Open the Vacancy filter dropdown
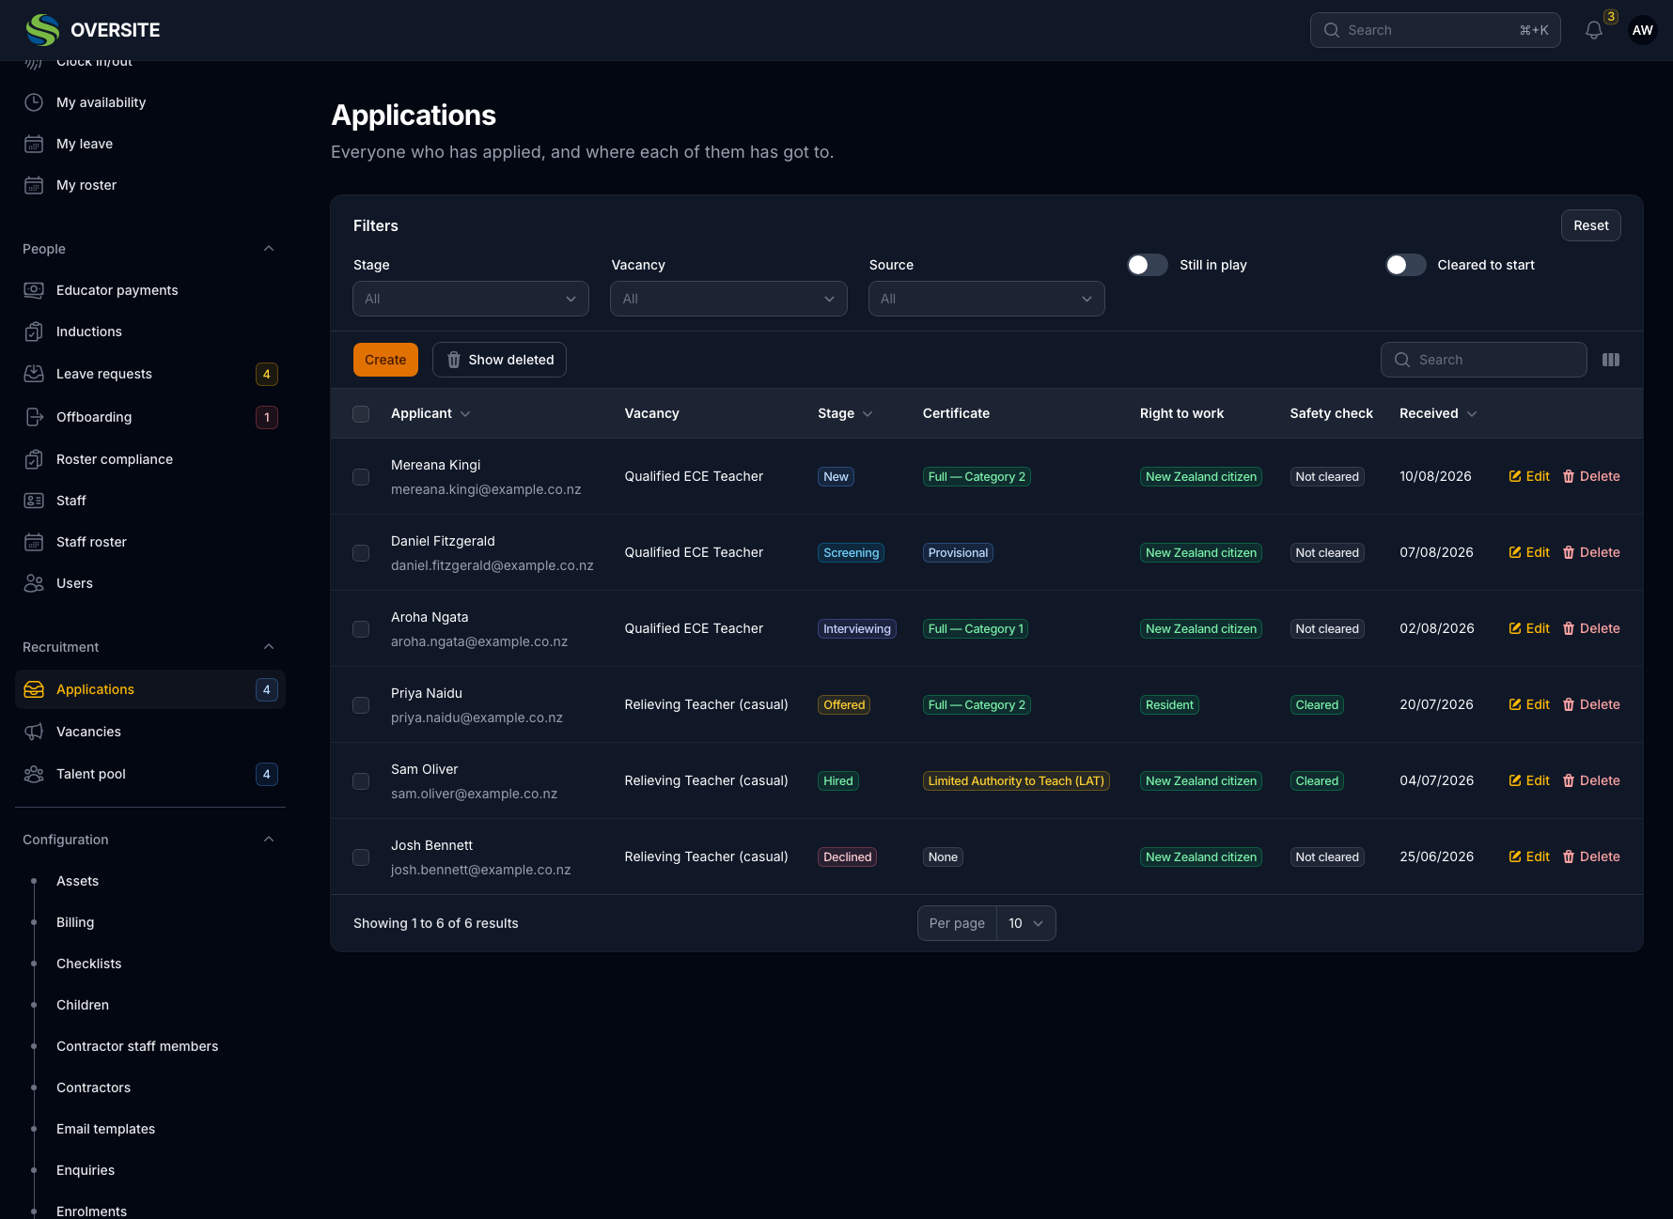 [728, 299]
